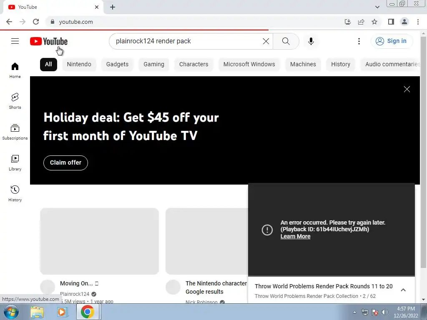Open Subscriptions in sidebar
Viewport: 427px width, 320px height.
(15, 132)
